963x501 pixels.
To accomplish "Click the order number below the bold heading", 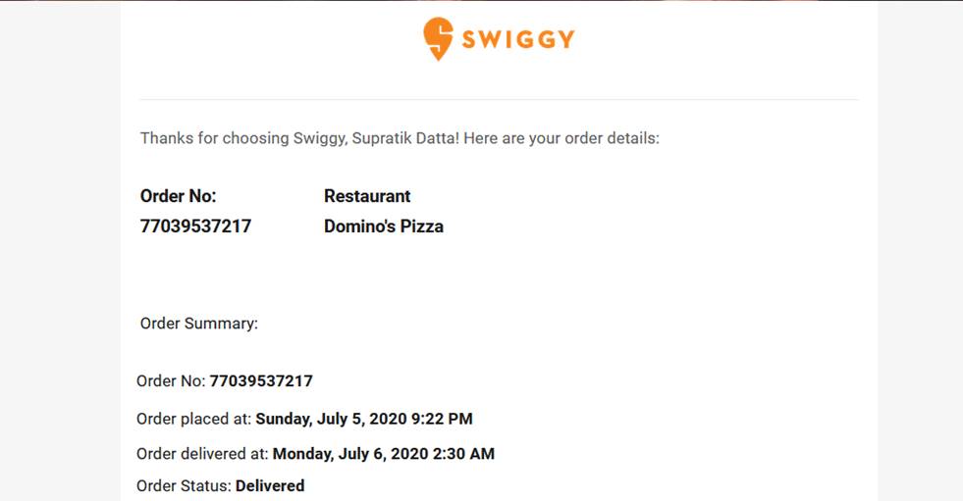I will [x=195, y=226].
